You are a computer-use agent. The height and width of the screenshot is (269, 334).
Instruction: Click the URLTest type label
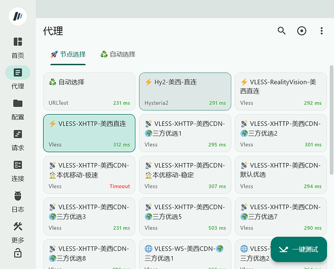coord(59,103)
